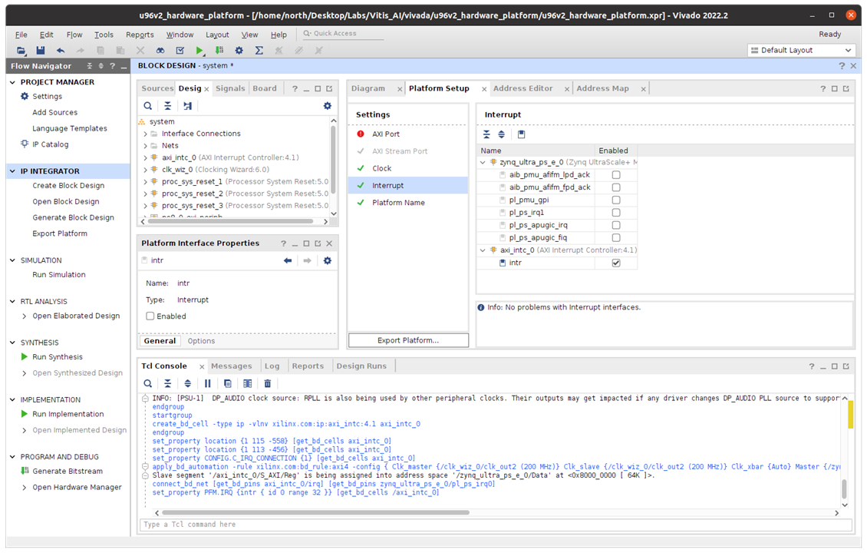Switch to the Diagram tab
Image resolution: width=867 pixels, height=553 pixels.
tap(368, 88)
